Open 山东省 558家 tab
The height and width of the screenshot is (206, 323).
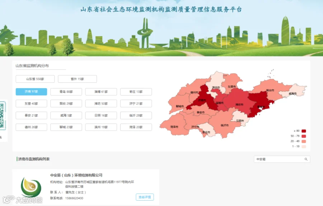tap(35, 79)
